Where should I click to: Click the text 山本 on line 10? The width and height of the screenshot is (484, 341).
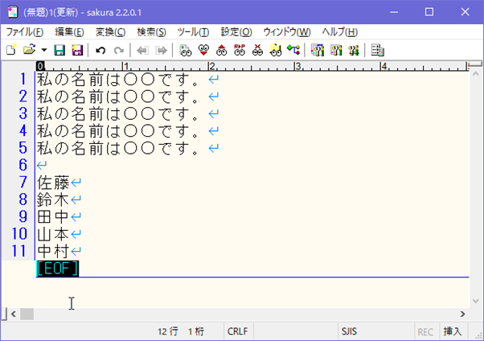click(x=53, y=234)
